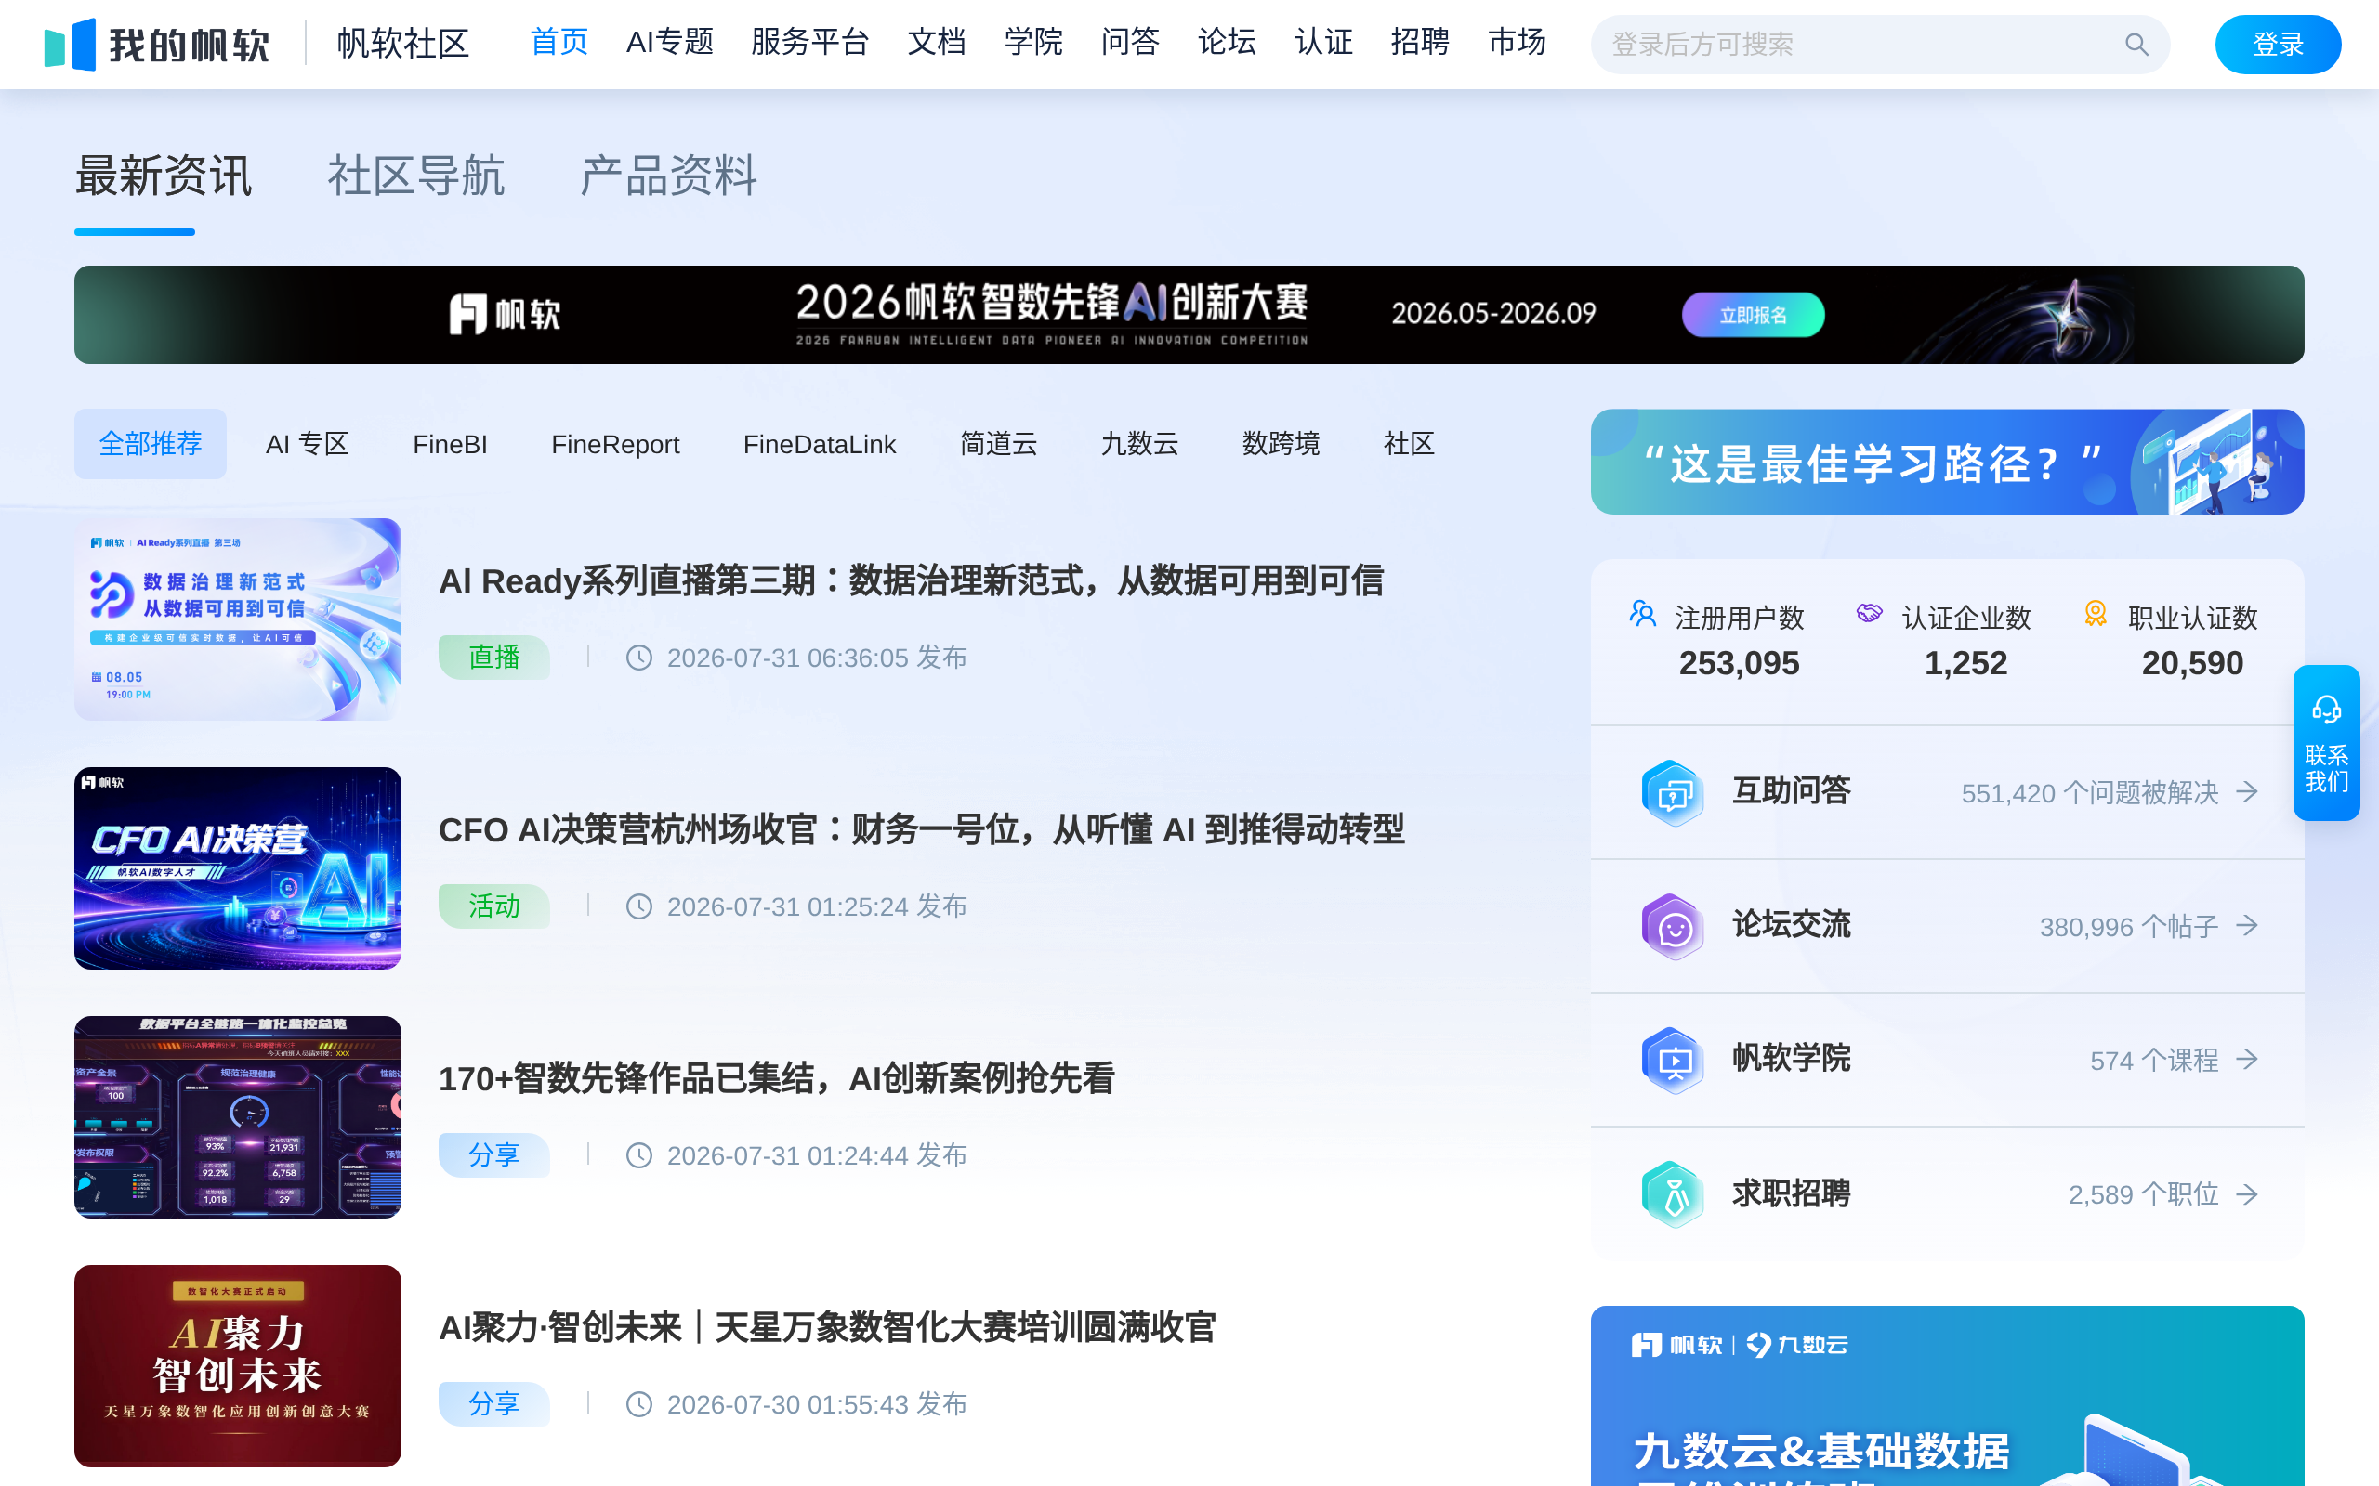Switch to the 社区导航 tab
The image size is (2379, 1486).
coord(415,176)
